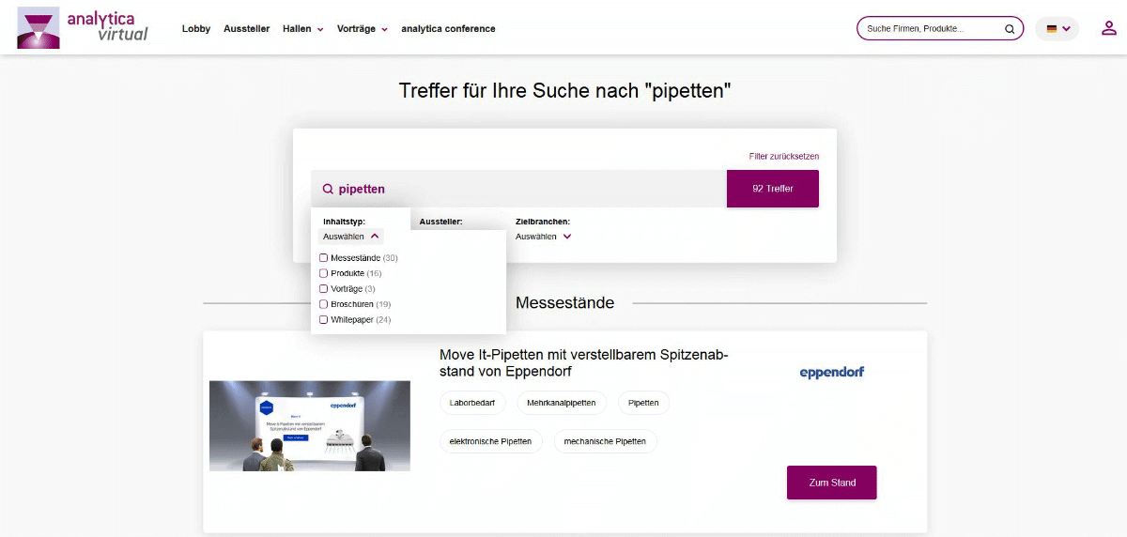The height and width of the screenshot is (537, 1127).
Task: Open the analytica virtual logo home link
Action: [x=83, y=27]
